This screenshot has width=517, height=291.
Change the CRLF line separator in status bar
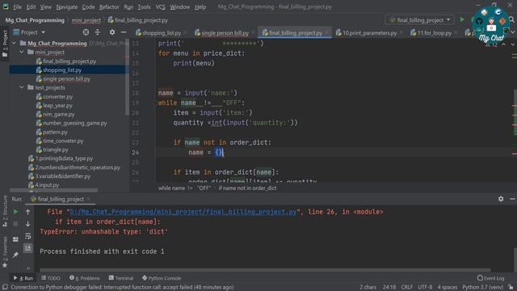tap(407, 287)
